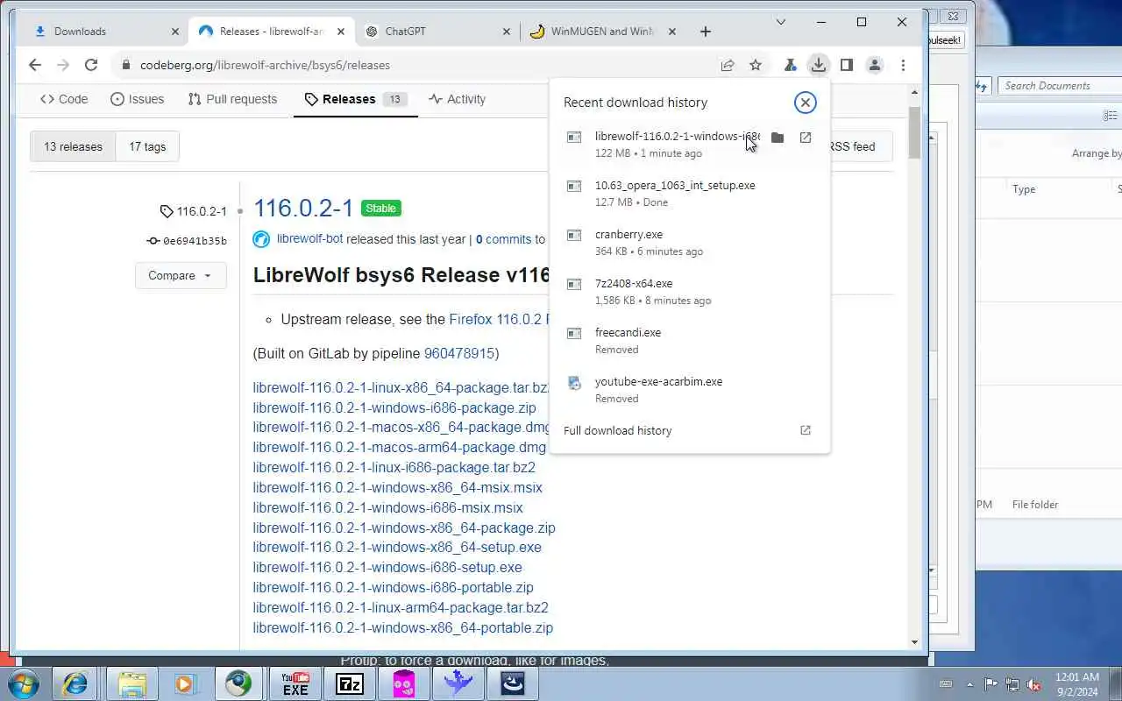Bookmark this page with the star icon

coord(756,65)
